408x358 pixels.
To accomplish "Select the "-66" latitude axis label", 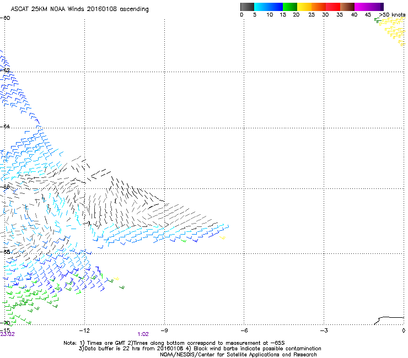I will click(5, 187).
